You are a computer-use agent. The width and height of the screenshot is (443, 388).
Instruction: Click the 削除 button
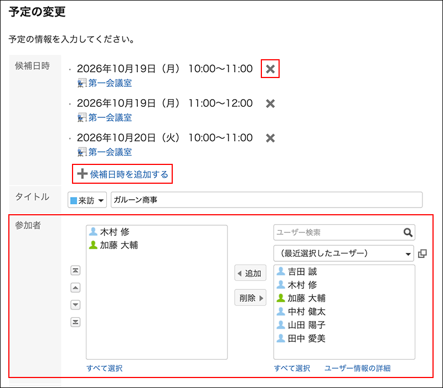(250, 298)
